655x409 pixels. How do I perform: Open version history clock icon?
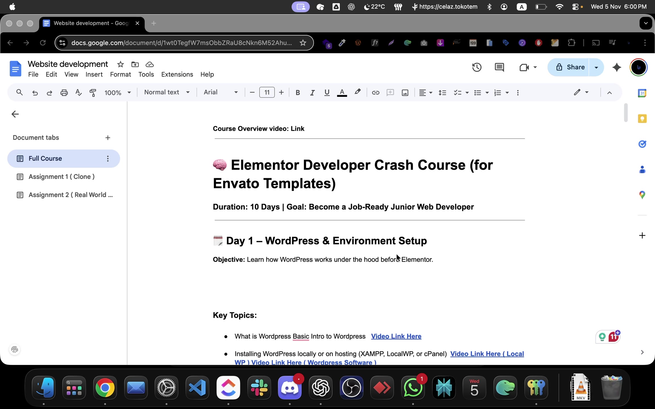[x=477, y=67]
